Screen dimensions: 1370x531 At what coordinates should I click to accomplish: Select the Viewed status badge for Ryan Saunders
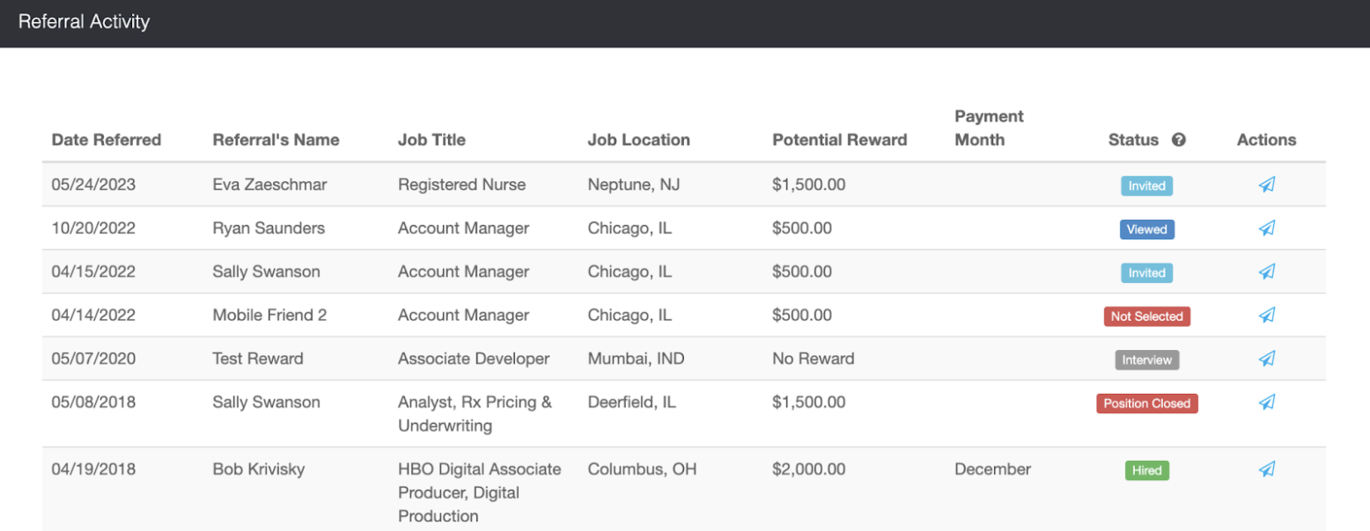(1145, 229)
